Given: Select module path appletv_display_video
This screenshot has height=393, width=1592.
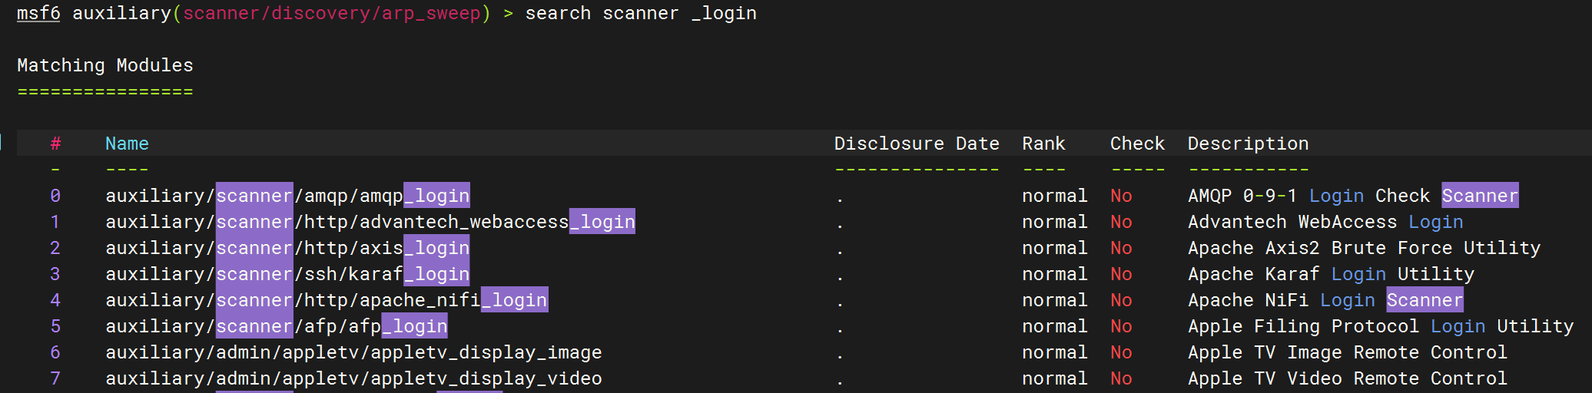Looking at the screenshot, I should 353,378.
